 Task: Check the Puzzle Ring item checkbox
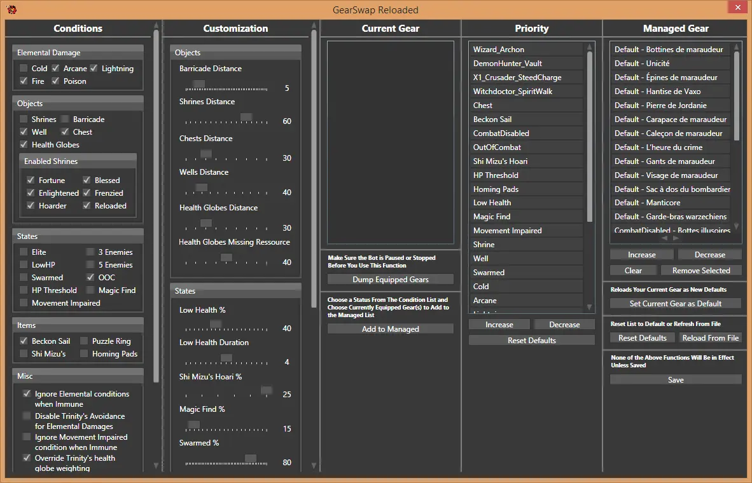84,341
